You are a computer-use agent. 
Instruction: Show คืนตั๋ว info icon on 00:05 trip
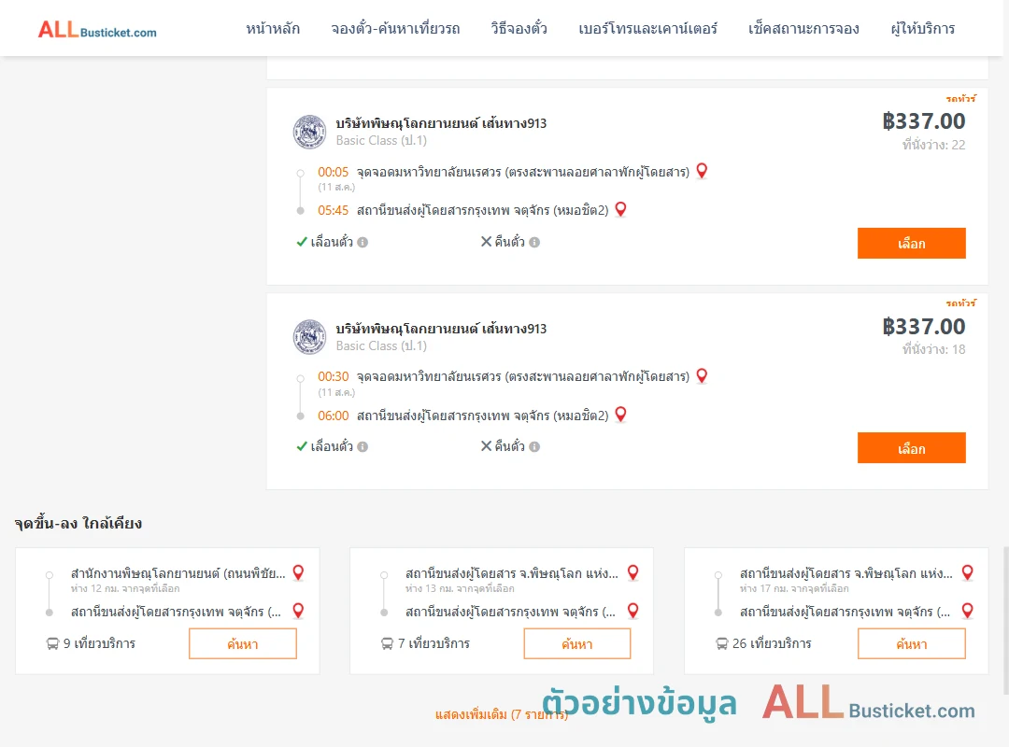(534, 243)
